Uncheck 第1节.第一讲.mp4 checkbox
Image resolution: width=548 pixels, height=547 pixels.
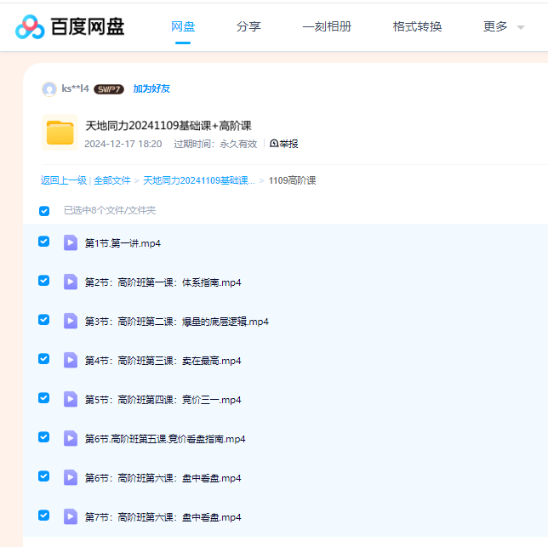tap(43, 242)
